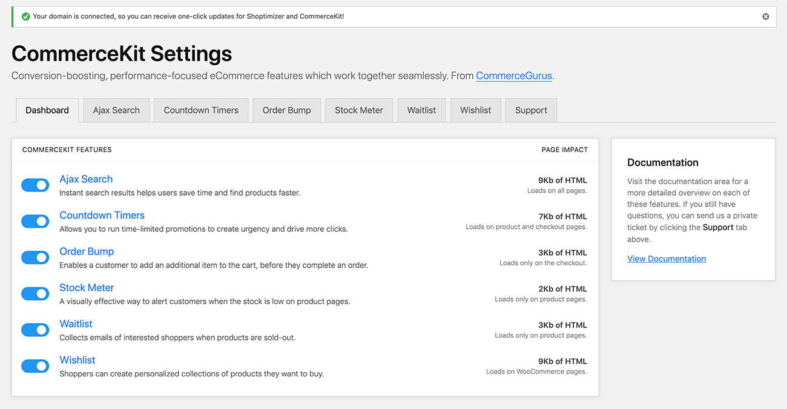The image size is (787, 409).
Task: Click 'Loads only on the checkout.' text
Action: [543, 263]
